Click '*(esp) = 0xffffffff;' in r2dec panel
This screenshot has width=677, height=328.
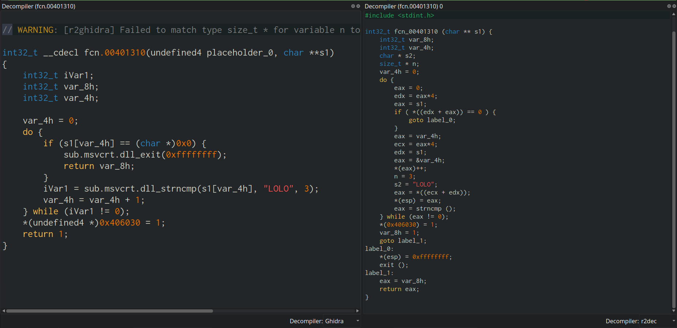[416, 257]
